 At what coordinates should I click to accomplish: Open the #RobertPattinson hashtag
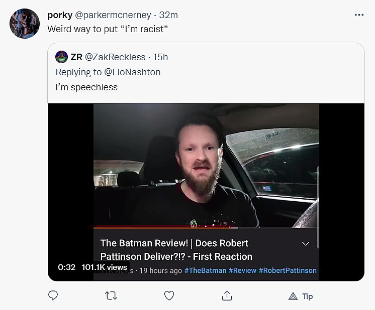point(288,270)
